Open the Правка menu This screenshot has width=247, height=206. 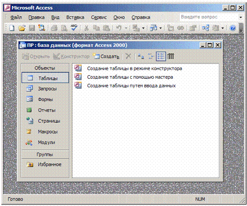pos(37,17)
